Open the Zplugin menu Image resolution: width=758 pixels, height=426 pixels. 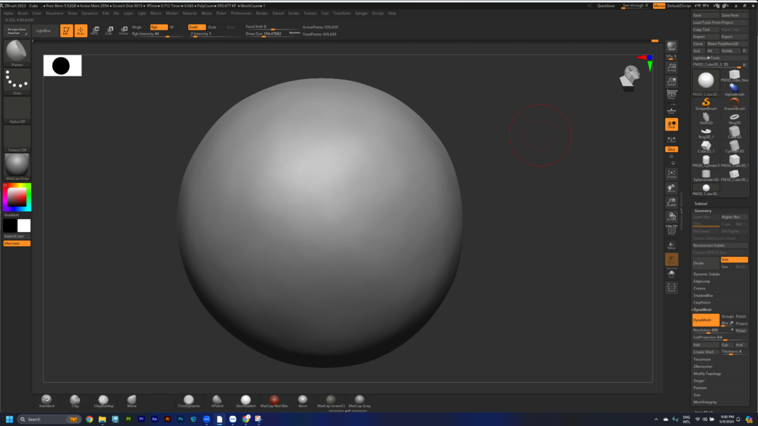pyautogui.click(x=361, y=13)
